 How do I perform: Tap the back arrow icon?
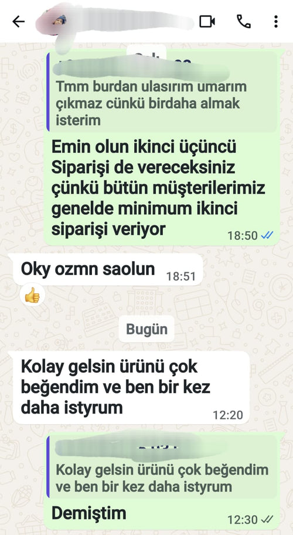click(x=18, y=22)
